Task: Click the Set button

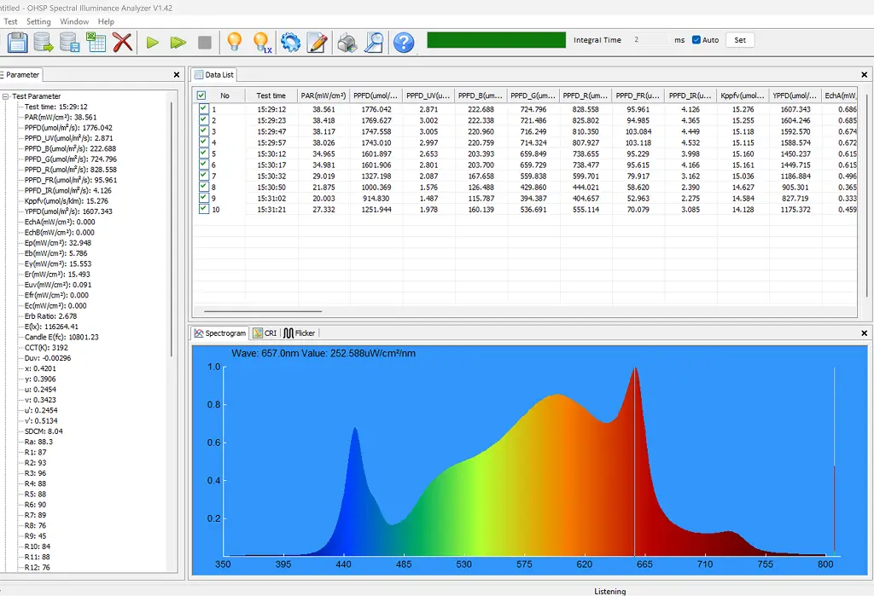Action: (739, 40)
